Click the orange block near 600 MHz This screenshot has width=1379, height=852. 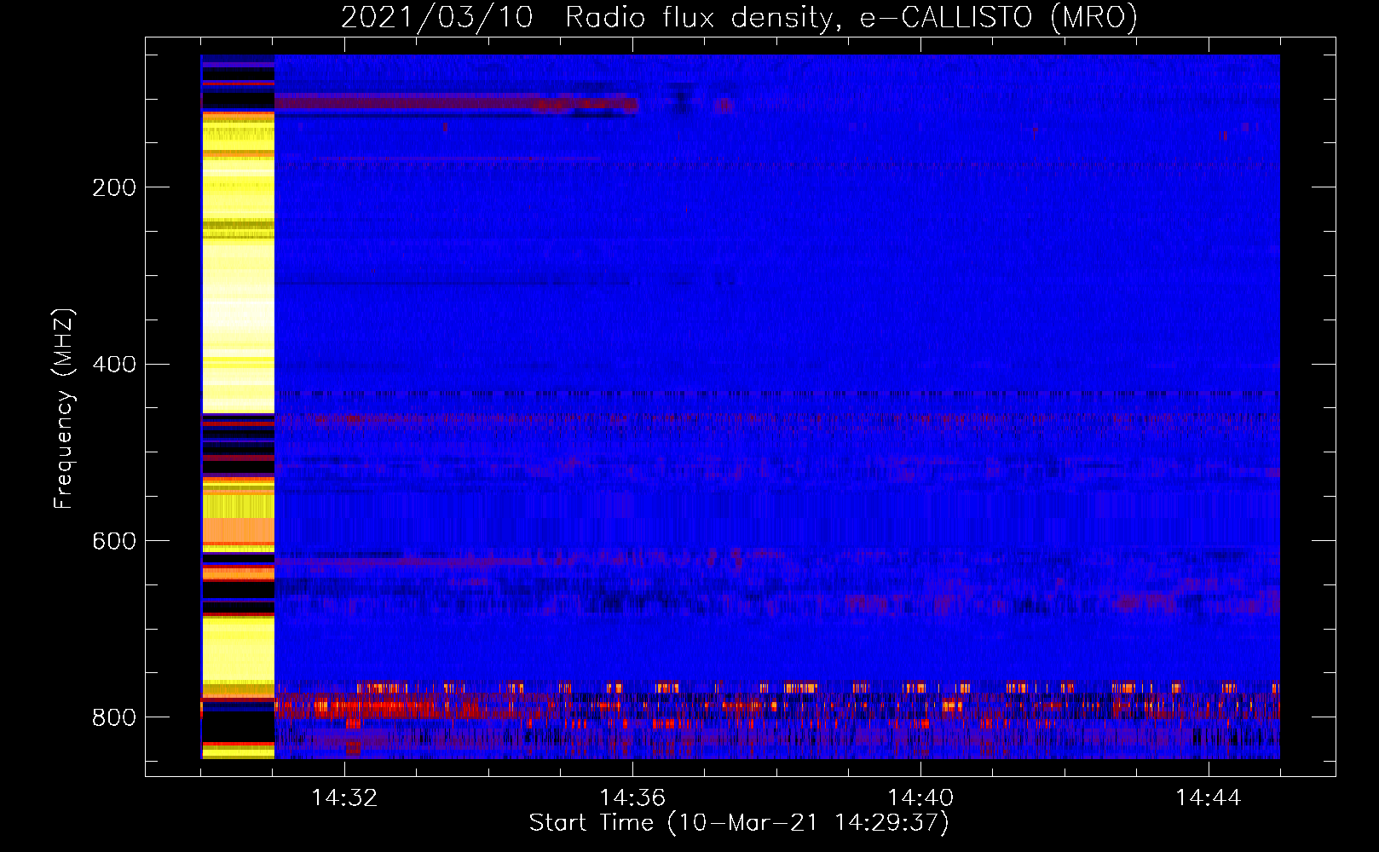click(238, 532)
